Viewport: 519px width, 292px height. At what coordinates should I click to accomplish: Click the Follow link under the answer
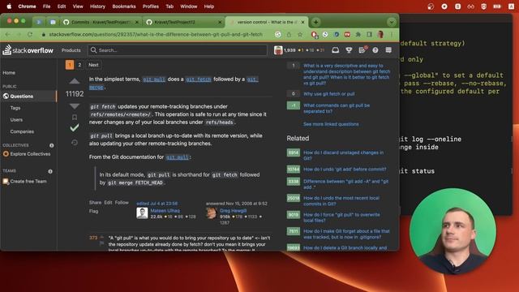(x=122, y=203)
